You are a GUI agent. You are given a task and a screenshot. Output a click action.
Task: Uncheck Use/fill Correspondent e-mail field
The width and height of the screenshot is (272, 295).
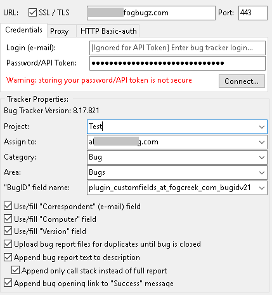[x=8, y=206]
